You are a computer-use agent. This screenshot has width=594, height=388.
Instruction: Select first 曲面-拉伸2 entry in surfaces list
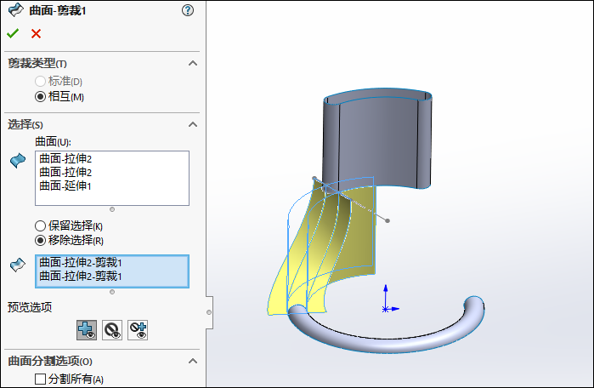tap(65, 158)
